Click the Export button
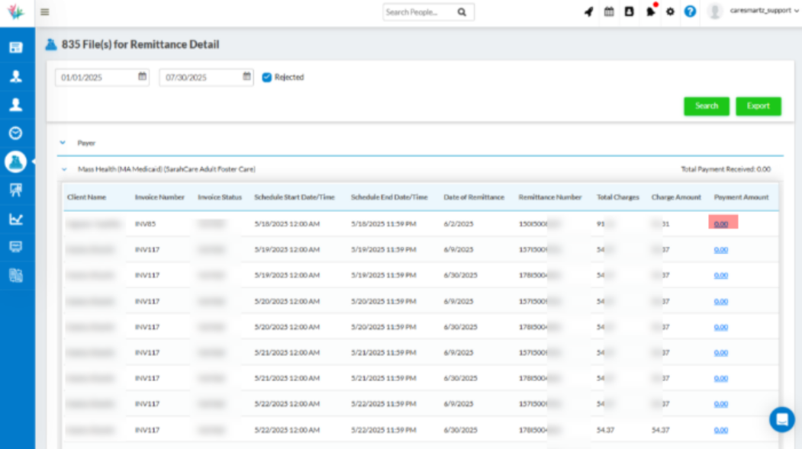This screenshot has width=802, height=449. coord(758,106)
